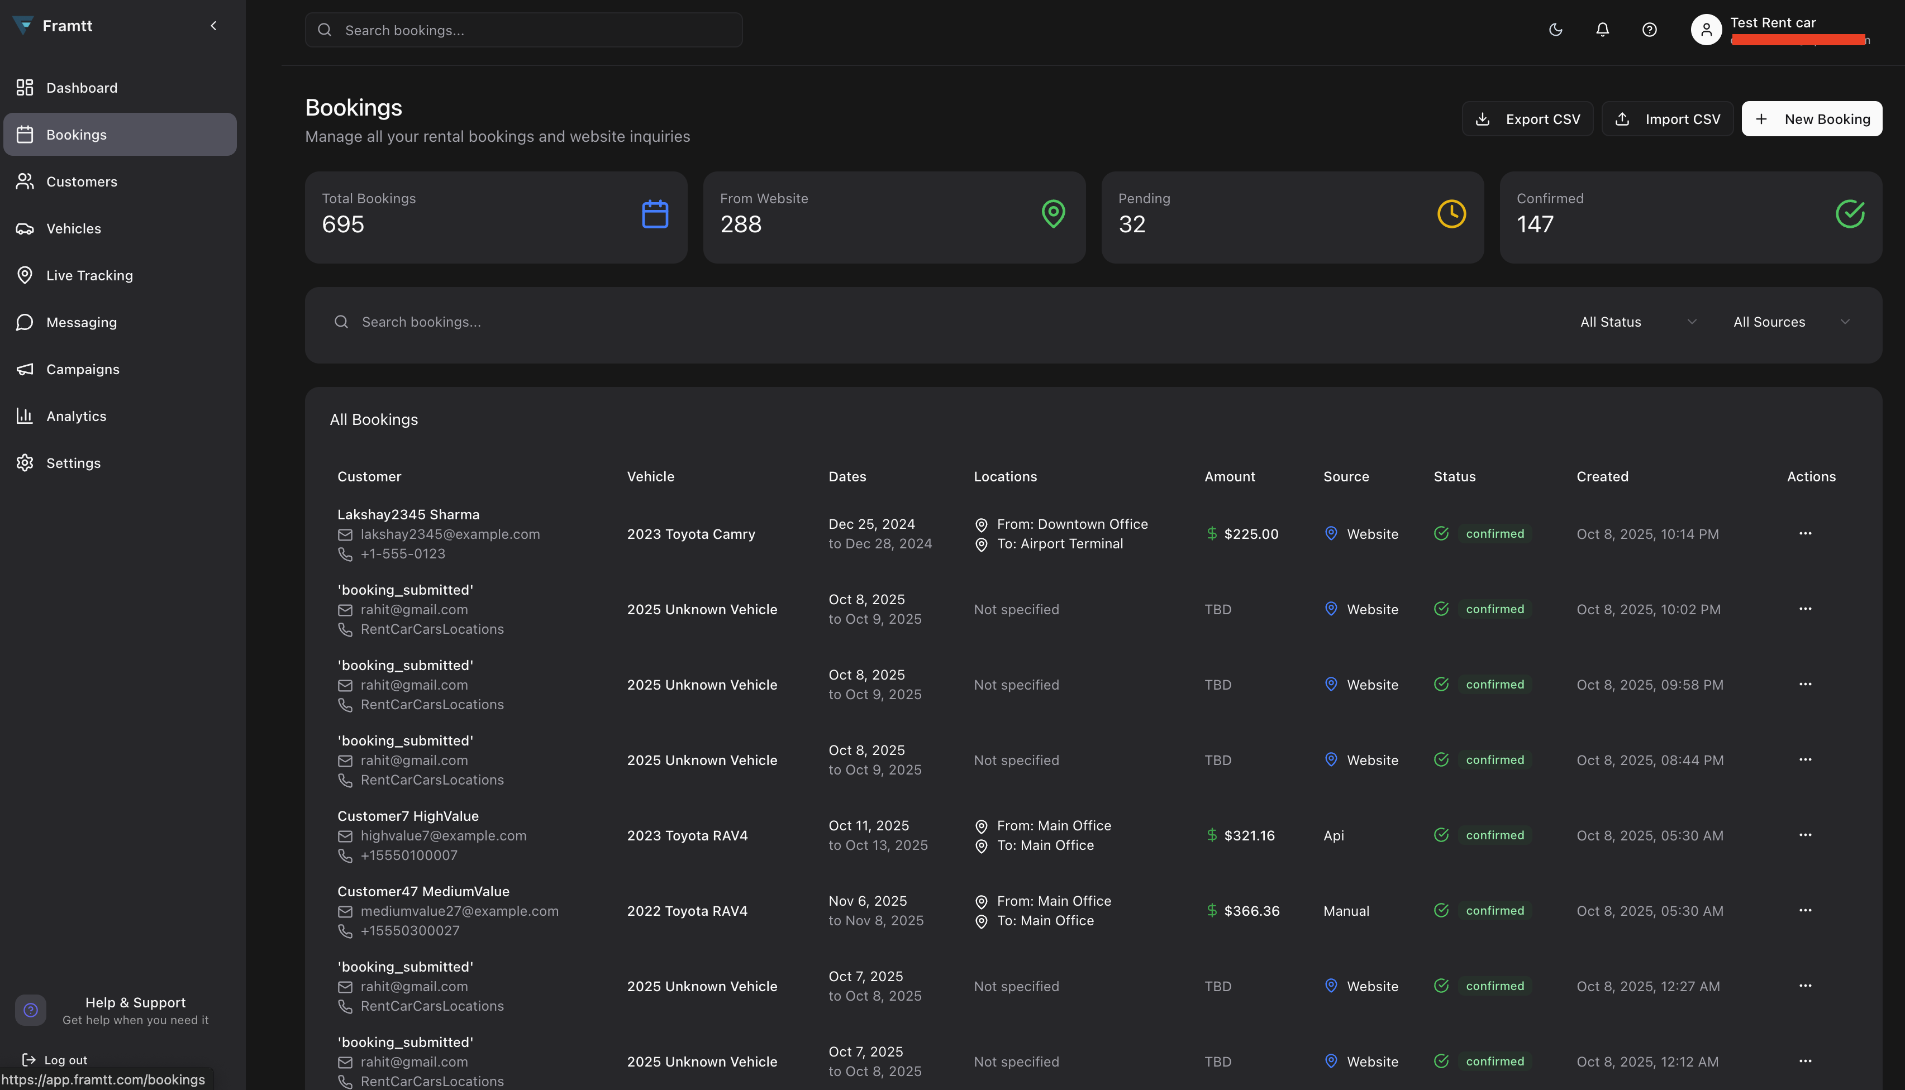The height and width of the screenshot is (1090, 1905).
Task: Export bookings as CSV
Action: click(x=1527, y=118)
